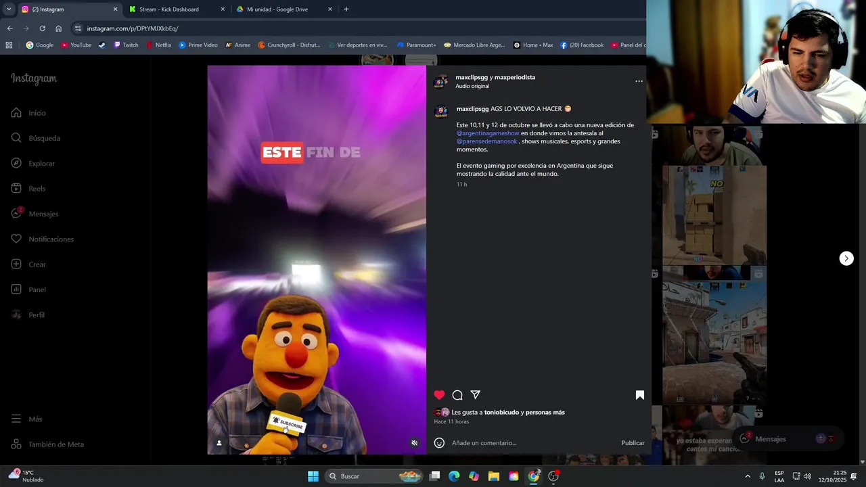Open También de Meta in the sidebar
This screenshot has width=866, height=487.
(47, 444)
